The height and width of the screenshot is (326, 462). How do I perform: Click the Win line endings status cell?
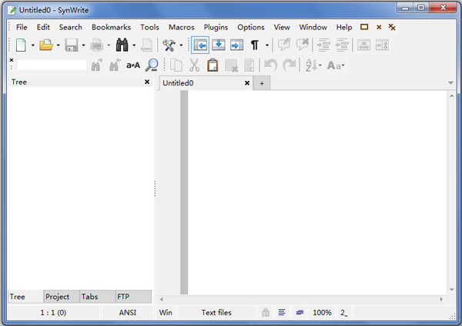tap(166, 312)
